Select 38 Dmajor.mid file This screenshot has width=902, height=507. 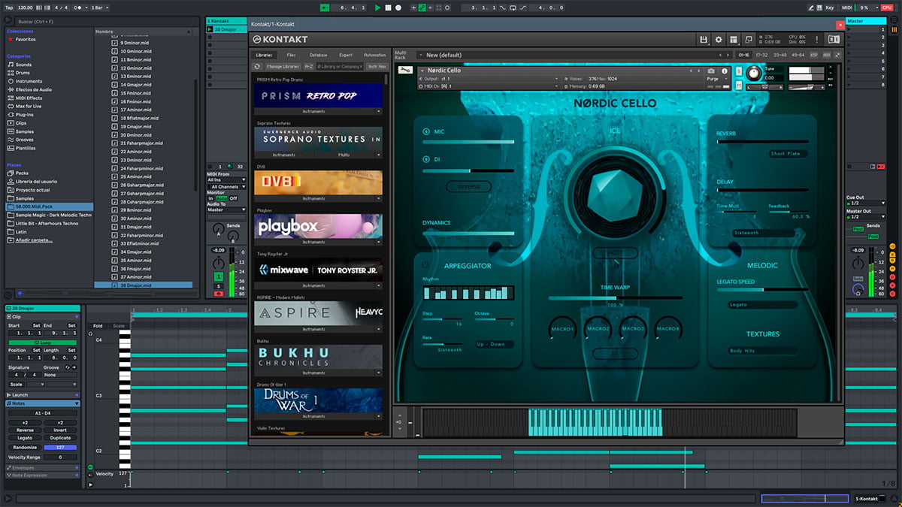click(x=144, y=285)
